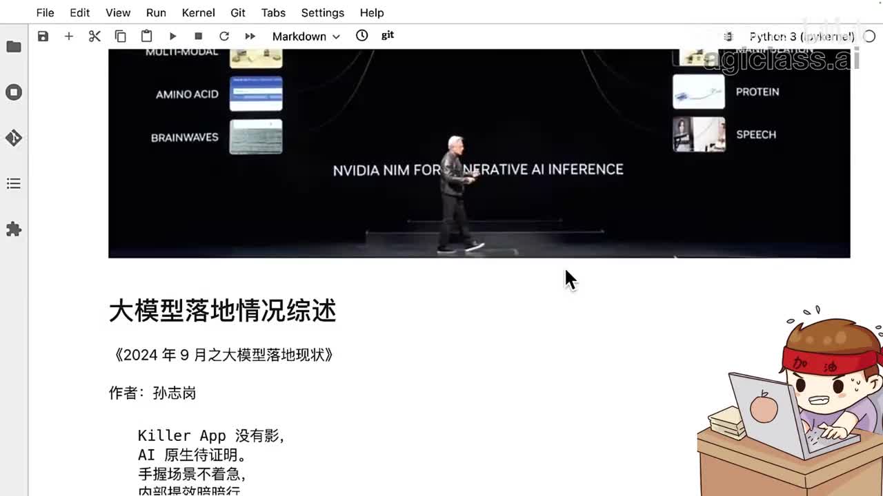Click the AMINO ACID label in the image

coord(187,94)
